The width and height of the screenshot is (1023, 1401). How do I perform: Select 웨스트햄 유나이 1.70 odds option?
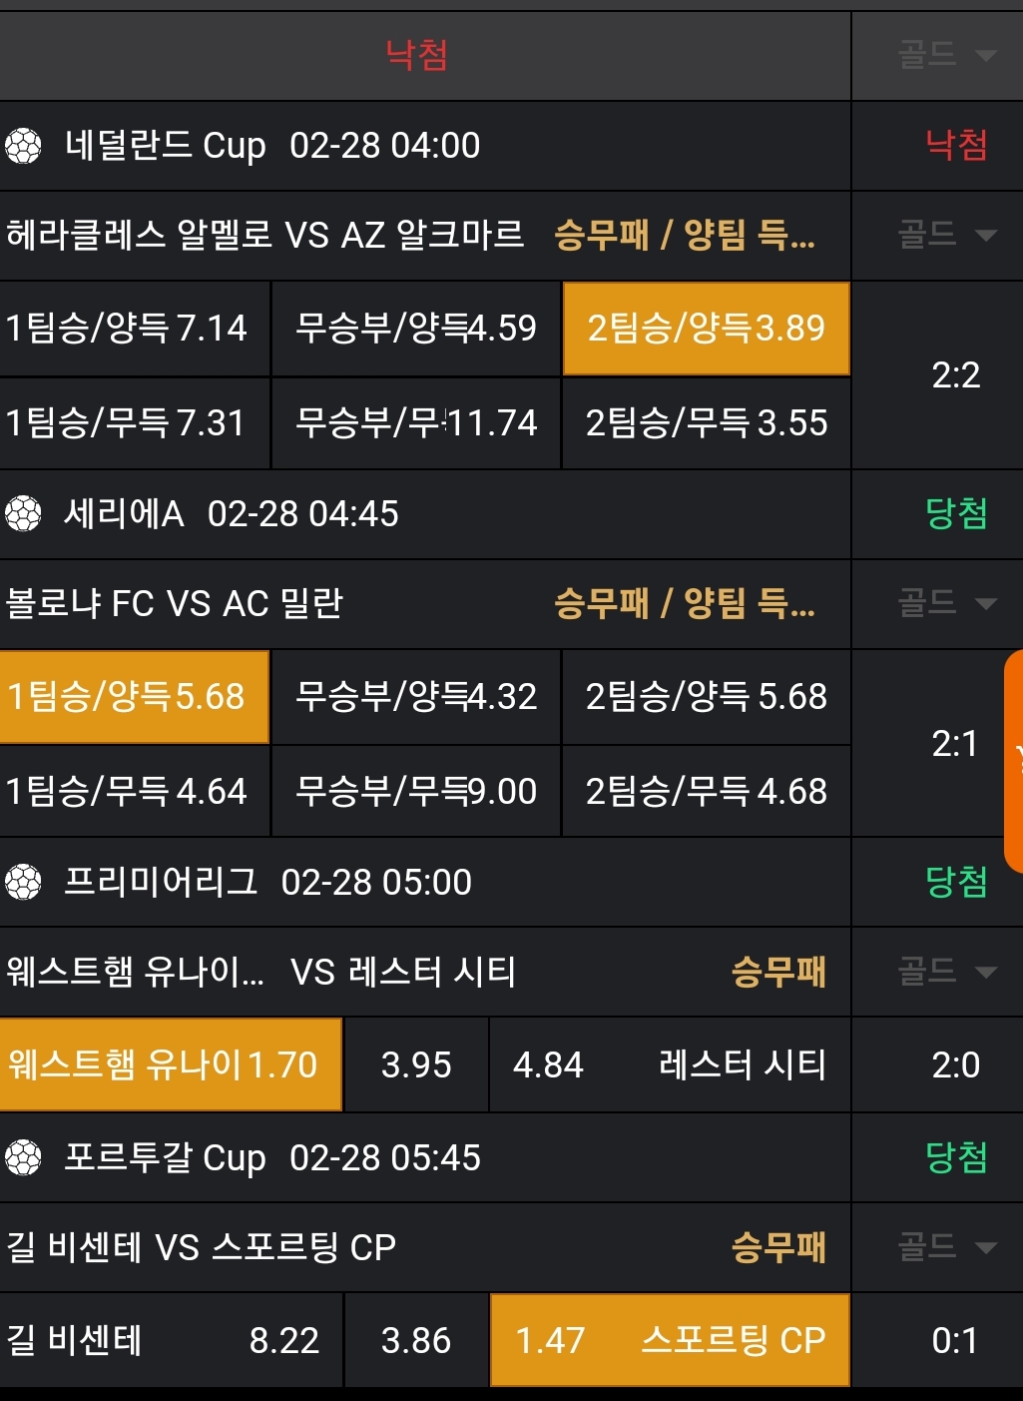(x=170, y=1064)
